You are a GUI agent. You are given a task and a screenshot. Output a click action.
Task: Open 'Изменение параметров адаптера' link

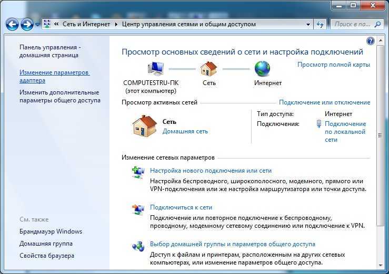pos(55,77)
